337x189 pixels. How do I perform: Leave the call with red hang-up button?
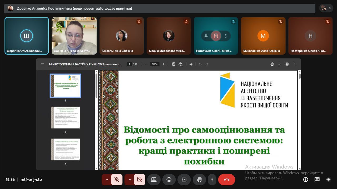(x=226, y=180)
